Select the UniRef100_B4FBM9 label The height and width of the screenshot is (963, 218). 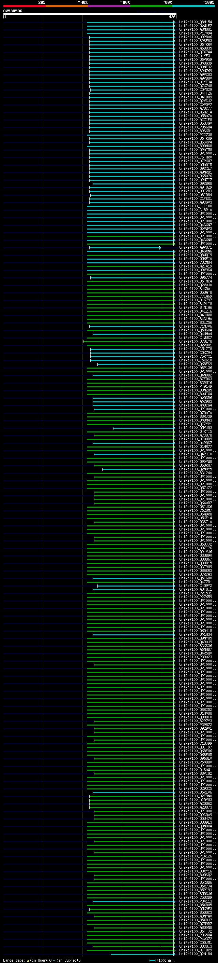click(196, 97)
